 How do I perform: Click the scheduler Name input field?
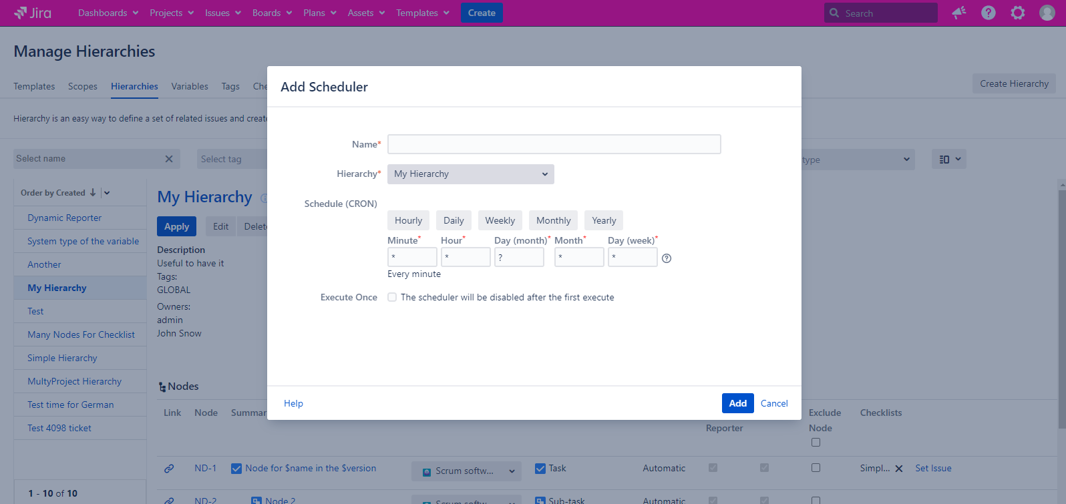click(x=554, y=144)
